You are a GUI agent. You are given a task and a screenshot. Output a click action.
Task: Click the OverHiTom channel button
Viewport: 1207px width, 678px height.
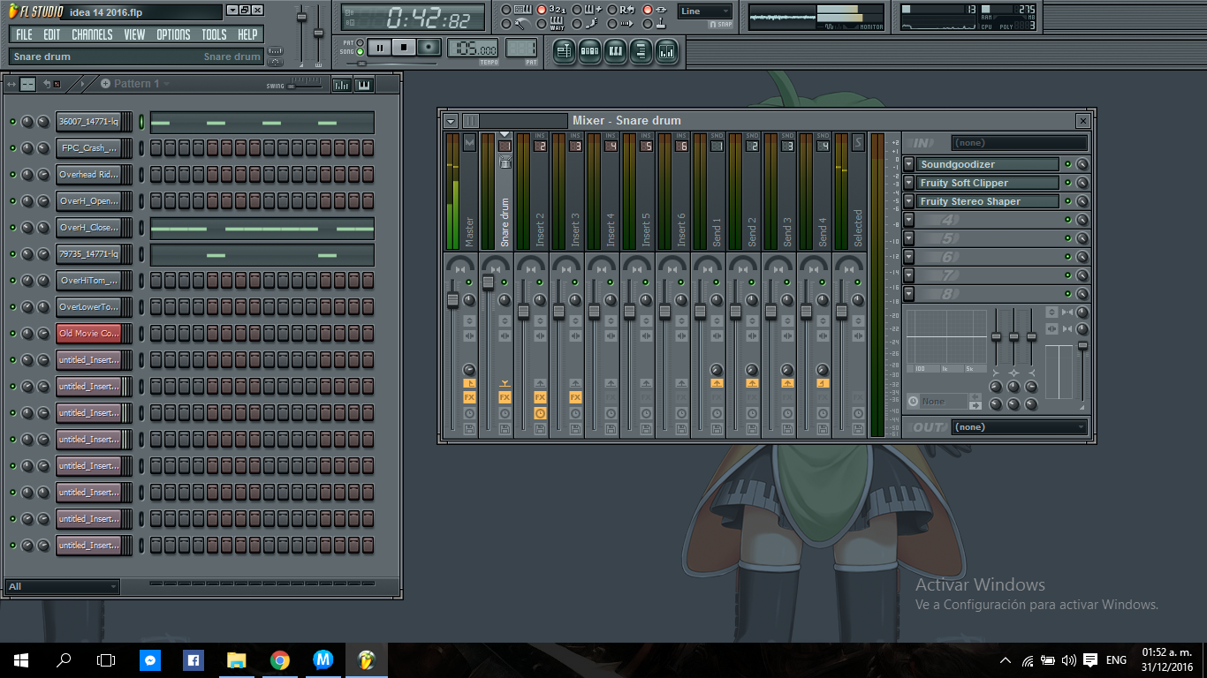88,281
